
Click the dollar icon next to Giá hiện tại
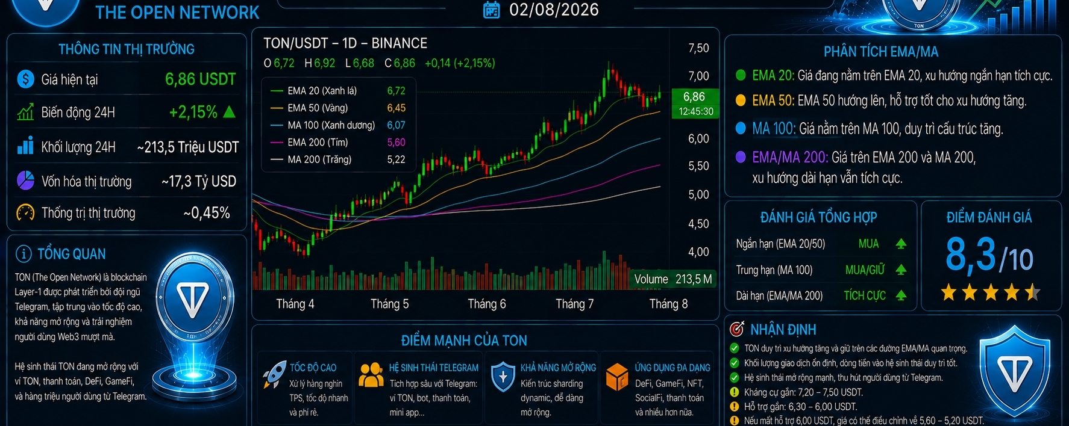coord(25,79)
